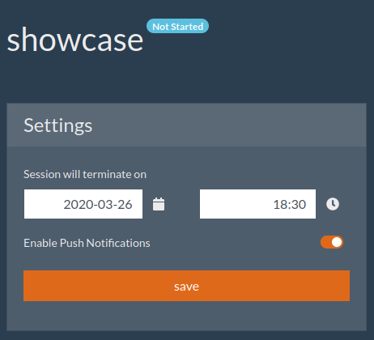Click the termination date input field
Viewport: 374px width, 340px height.
tap(83, 204)
